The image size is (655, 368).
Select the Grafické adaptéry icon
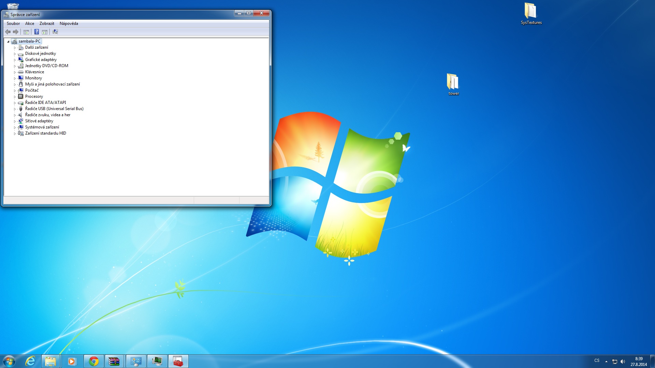click(21, 60)
